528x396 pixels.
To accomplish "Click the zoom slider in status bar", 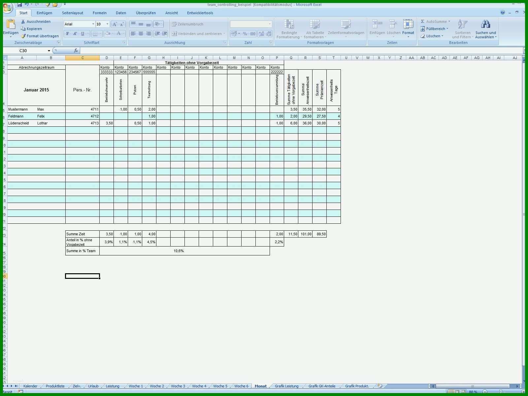I will (501, 392).
